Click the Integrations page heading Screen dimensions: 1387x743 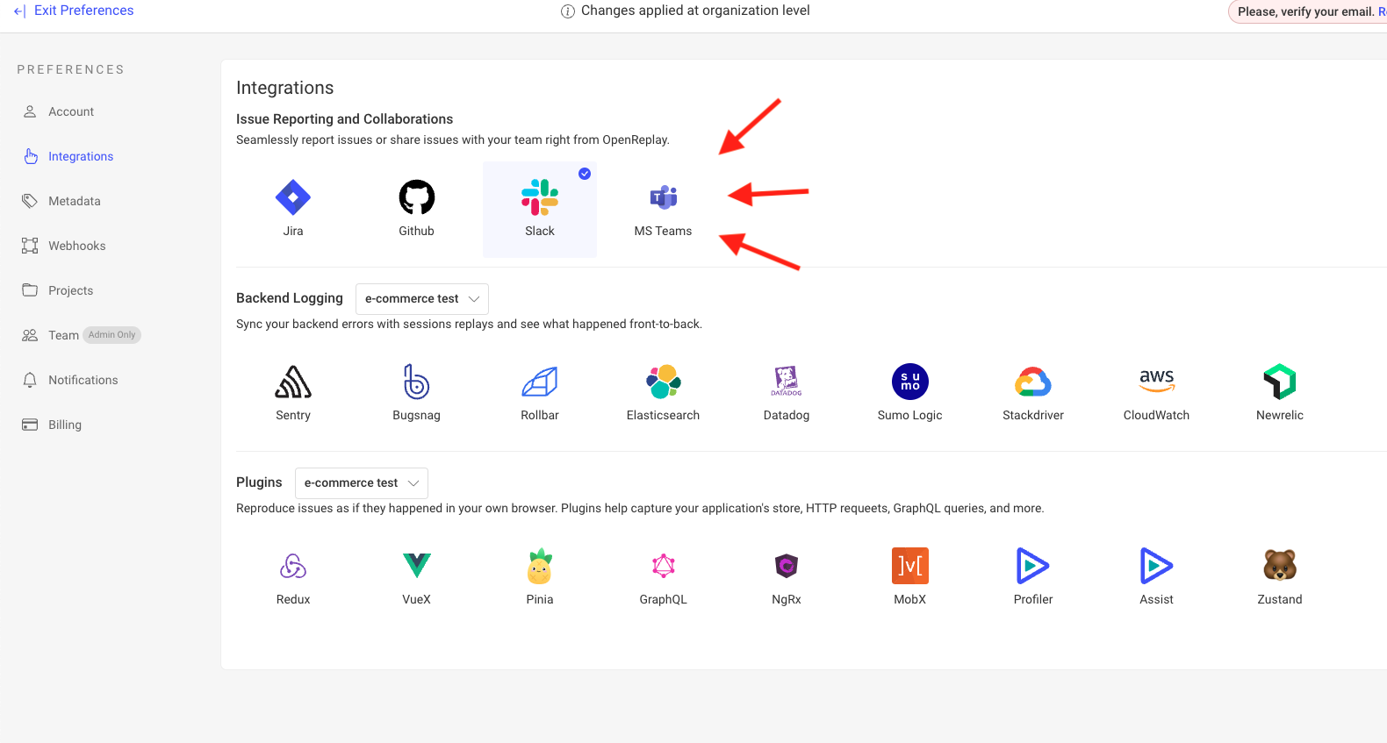coord(285,88)
